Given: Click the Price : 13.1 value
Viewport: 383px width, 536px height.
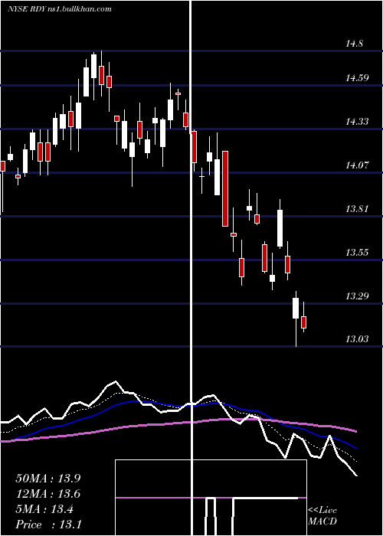Looking at the screenshot, I should pyautogui.click(x=48, y=525).
